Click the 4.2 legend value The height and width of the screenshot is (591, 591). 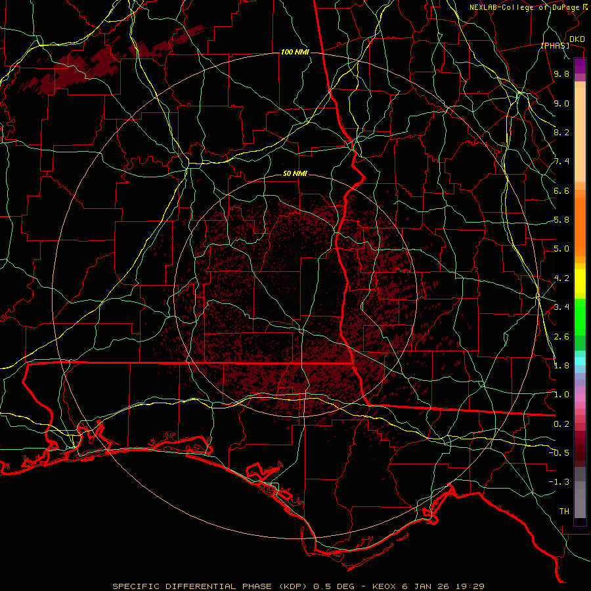[x=561, y=278]
